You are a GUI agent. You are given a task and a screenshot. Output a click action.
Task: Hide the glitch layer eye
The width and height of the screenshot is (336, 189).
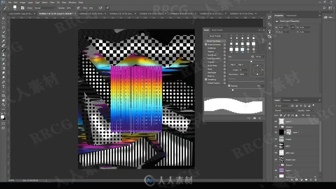point(276,146)
